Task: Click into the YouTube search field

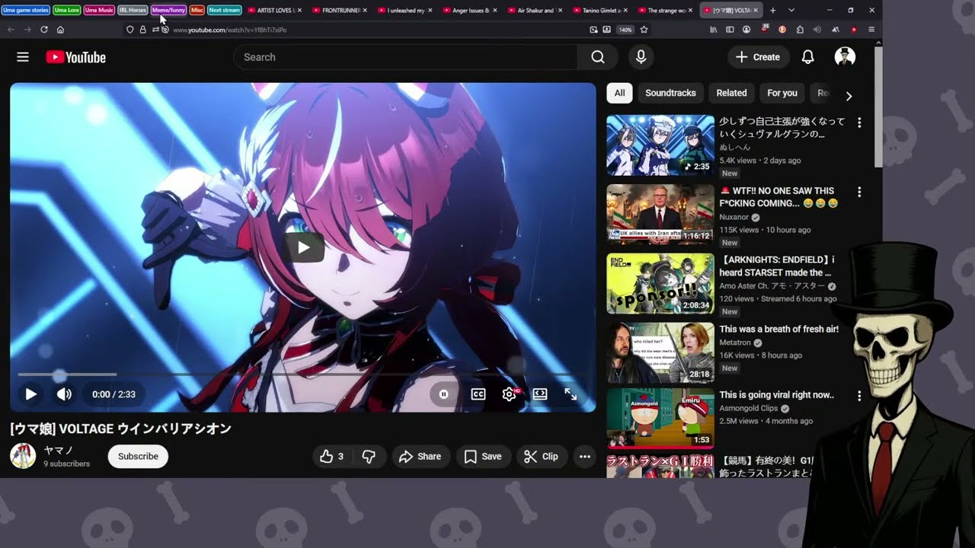Action: tap(405, 57)
